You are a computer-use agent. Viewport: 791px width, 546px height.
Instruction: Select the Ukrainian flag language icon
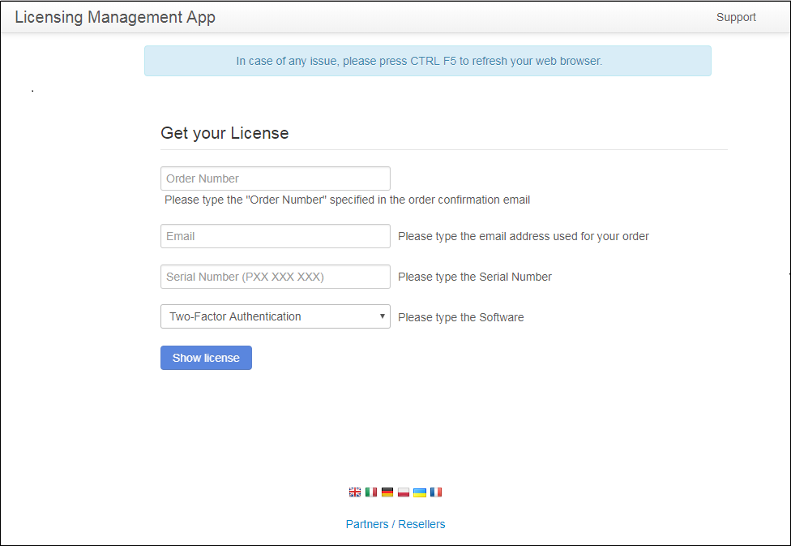click(x=419, y=492)
